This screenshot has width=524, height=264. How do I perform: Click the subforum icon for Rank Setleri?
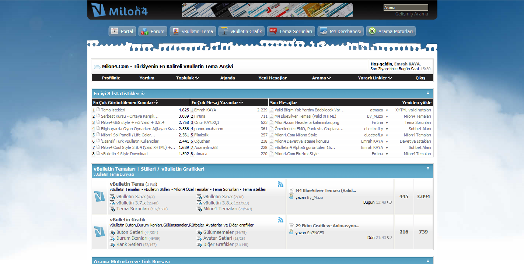(112, 245)
